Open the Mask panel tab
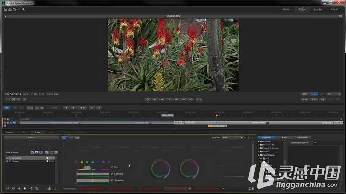The width and height of the screenshot is (346, 194). tap(284, 137)
